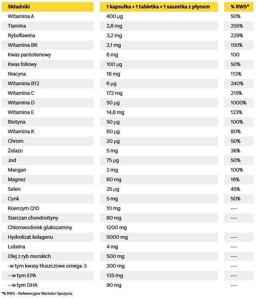Click the 36% RWS value for Żelazo
The height and width of the screenshot is (298, 259).
[x=235, y=151]
